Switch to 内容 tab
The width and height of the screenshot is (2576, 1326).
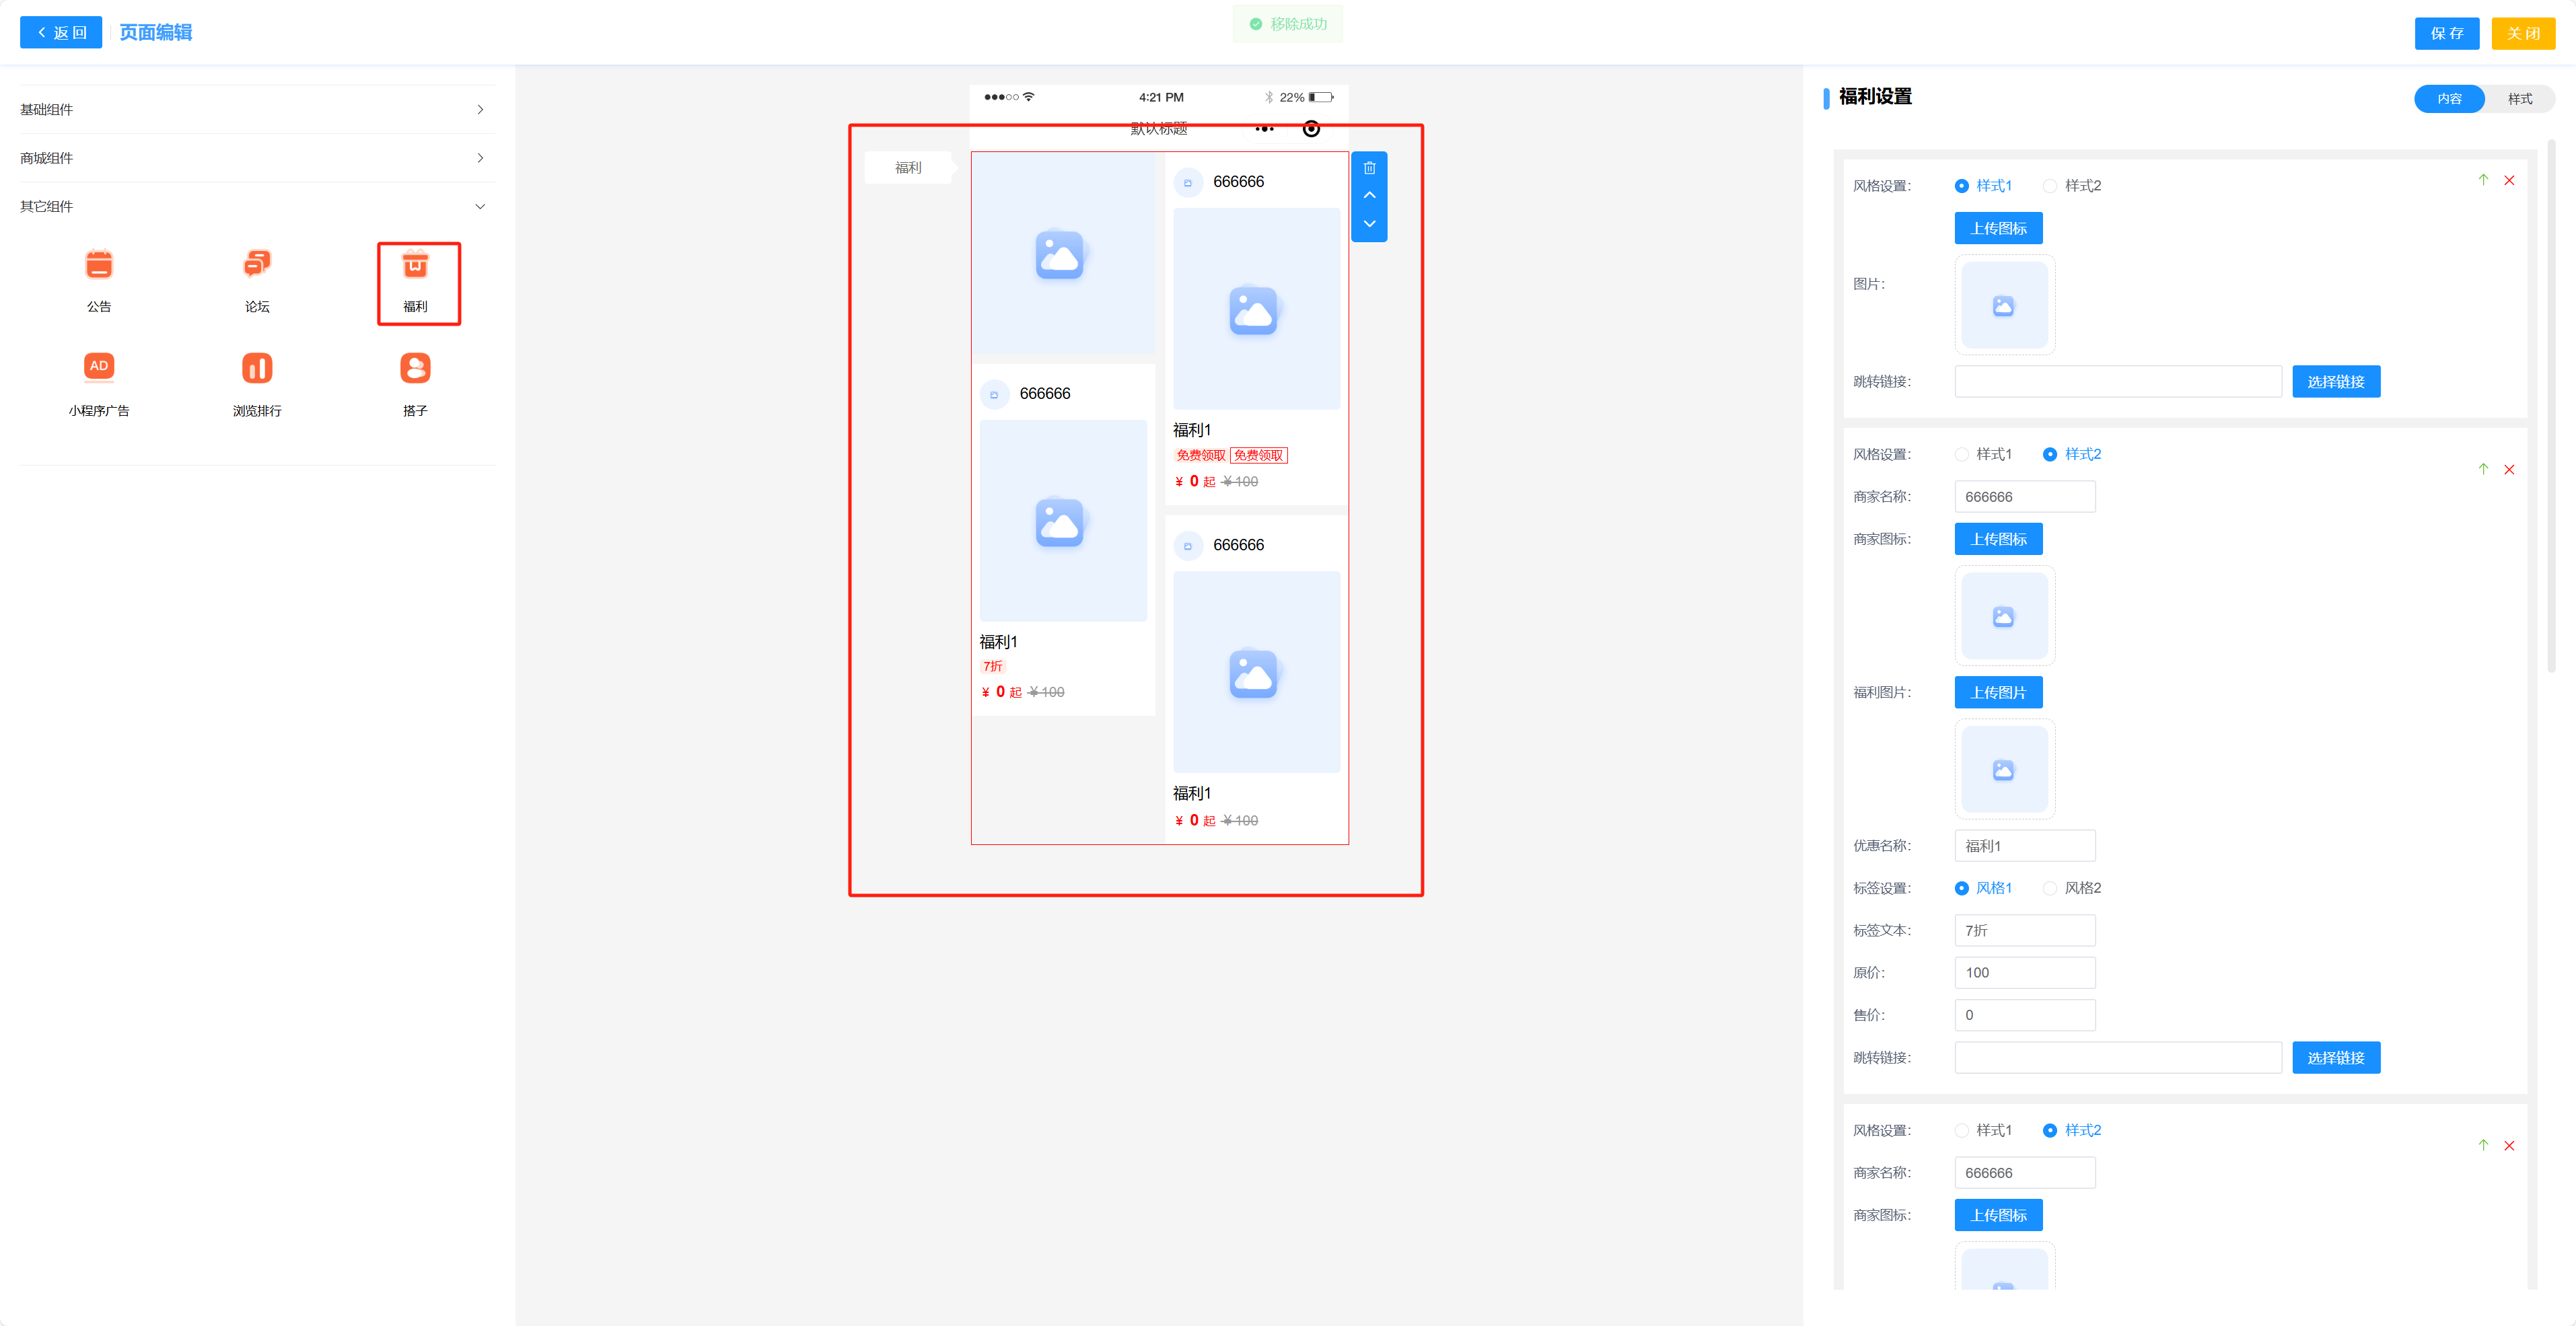coord(2449,99)
